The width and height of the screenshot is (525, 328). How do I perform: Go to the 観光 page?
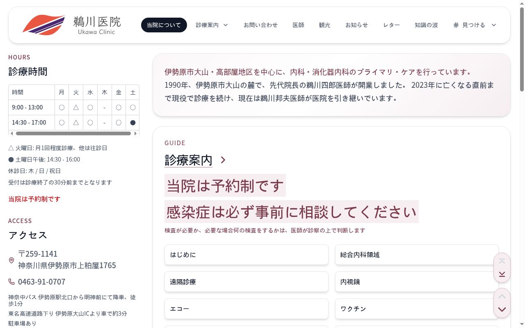click(325, 25)
